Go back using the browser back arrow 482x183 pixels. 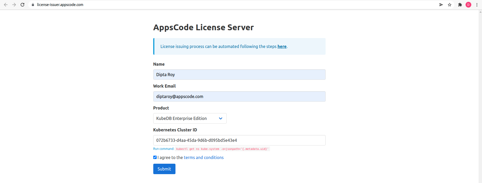[x=6, y=5]
